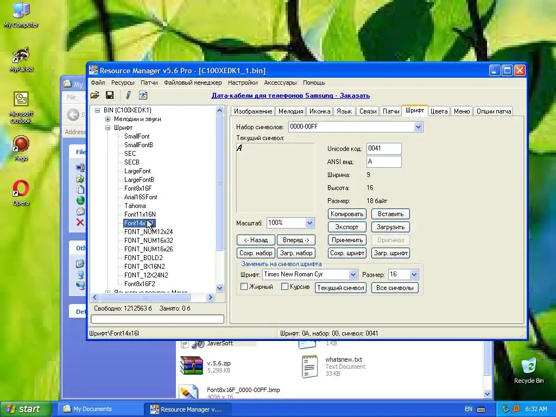Switch to the Иконка tab

[320, 111]
